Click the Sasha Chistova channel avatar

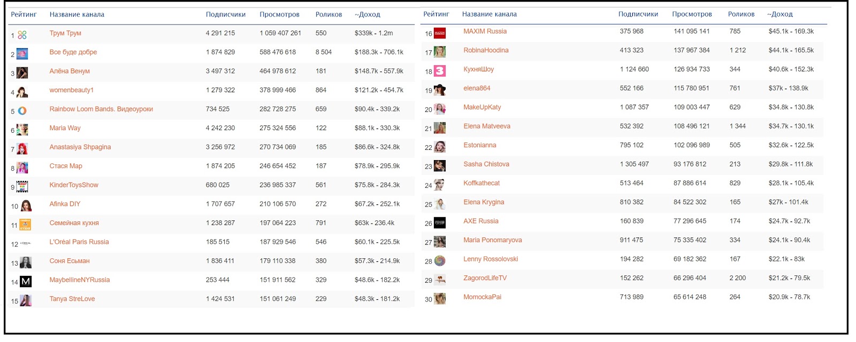point(439,166)
